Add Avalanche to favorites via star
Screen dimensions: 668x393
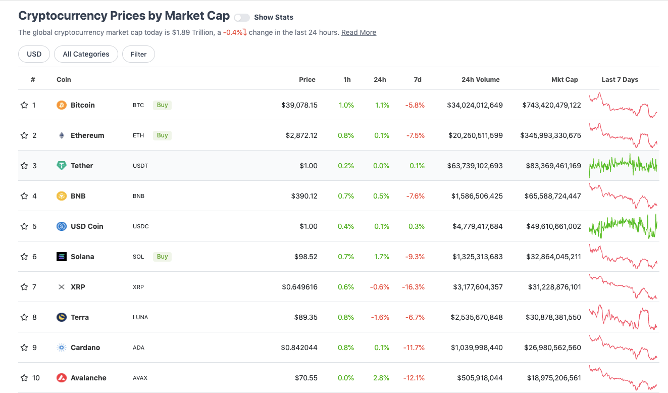[x=24, y=378]
